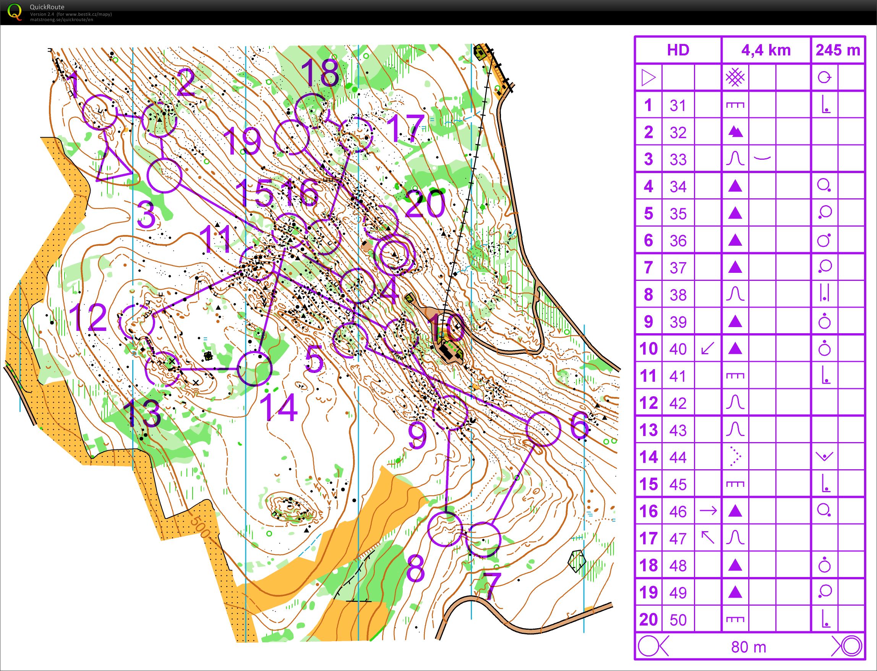Open the matstroeng.se/quickroute/en link
The width and height of the screenshot is (877, 671).
(x=62, y=19)
